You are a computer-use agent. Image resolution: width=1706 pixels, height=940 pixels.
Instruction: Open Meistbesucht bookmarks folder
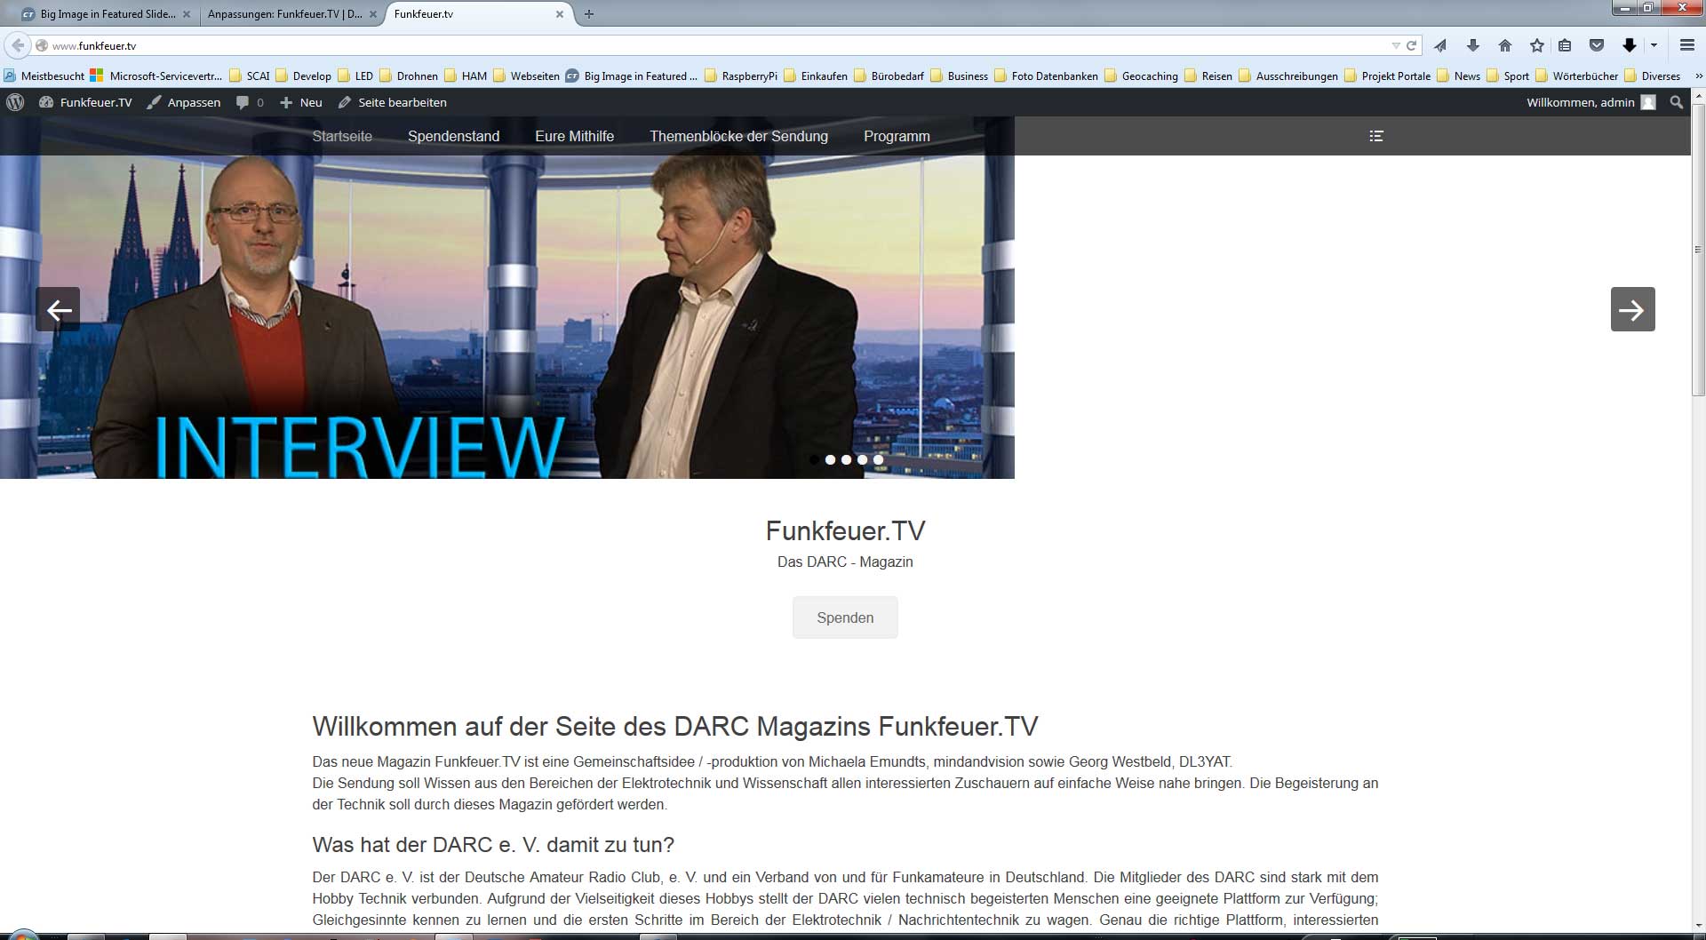coord(44,76)
